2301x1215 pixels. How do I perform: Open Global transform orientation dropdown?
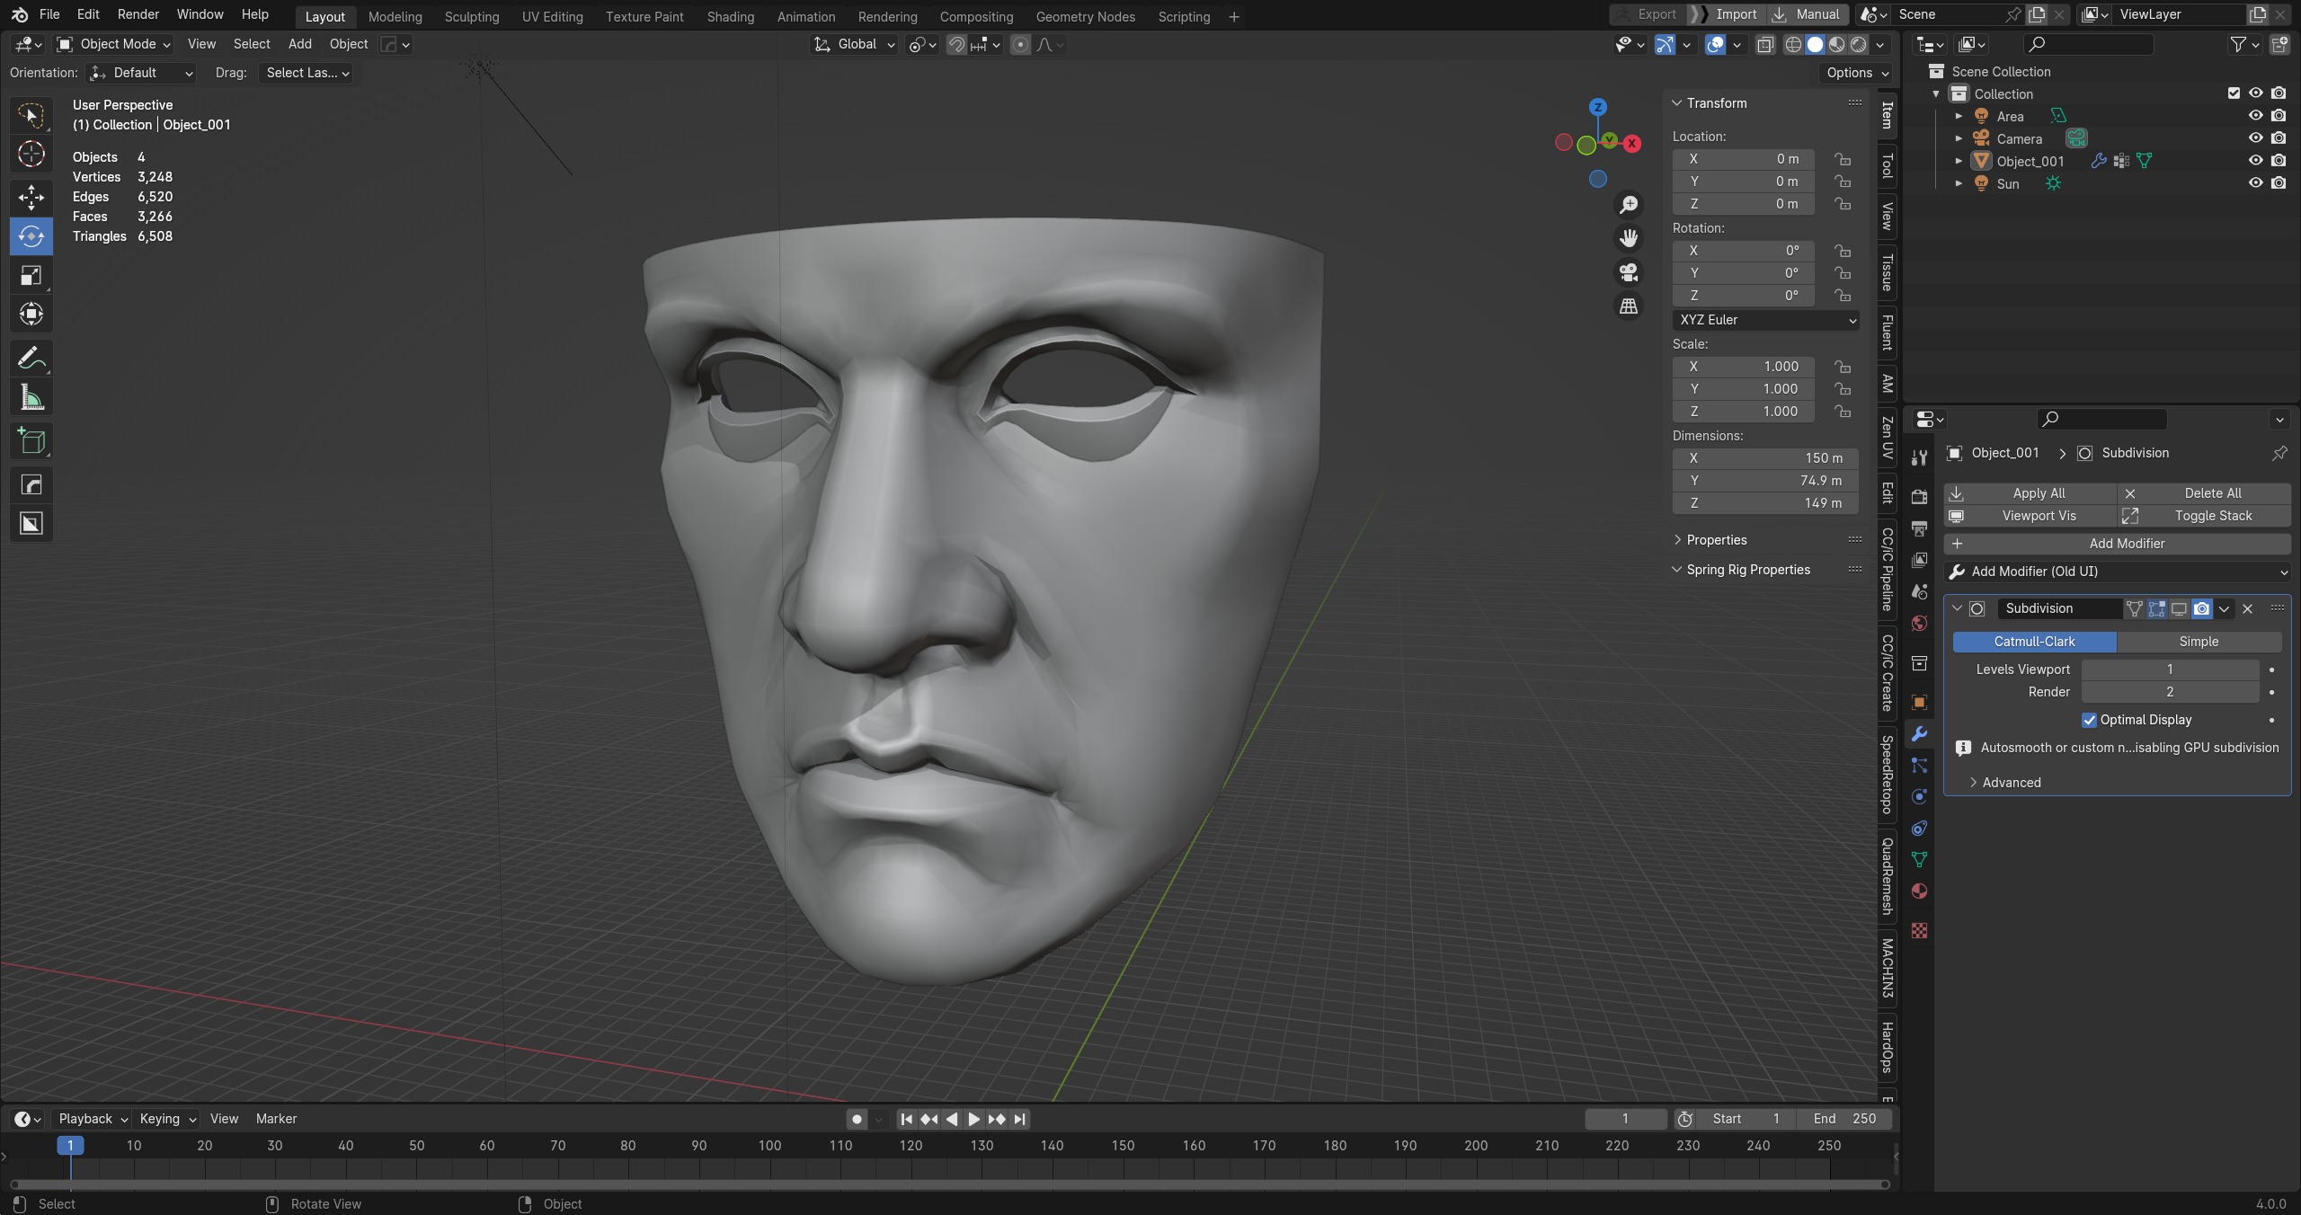pyautogui.click(x=854, y=44)
